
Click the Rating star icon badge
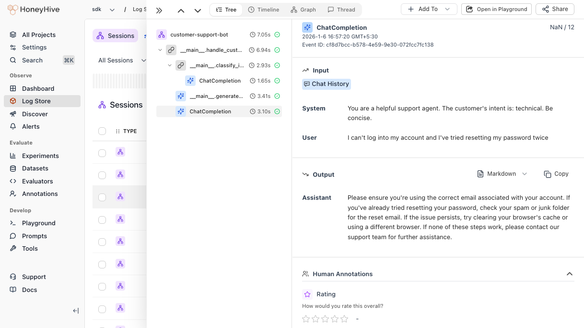coord(307,294)
